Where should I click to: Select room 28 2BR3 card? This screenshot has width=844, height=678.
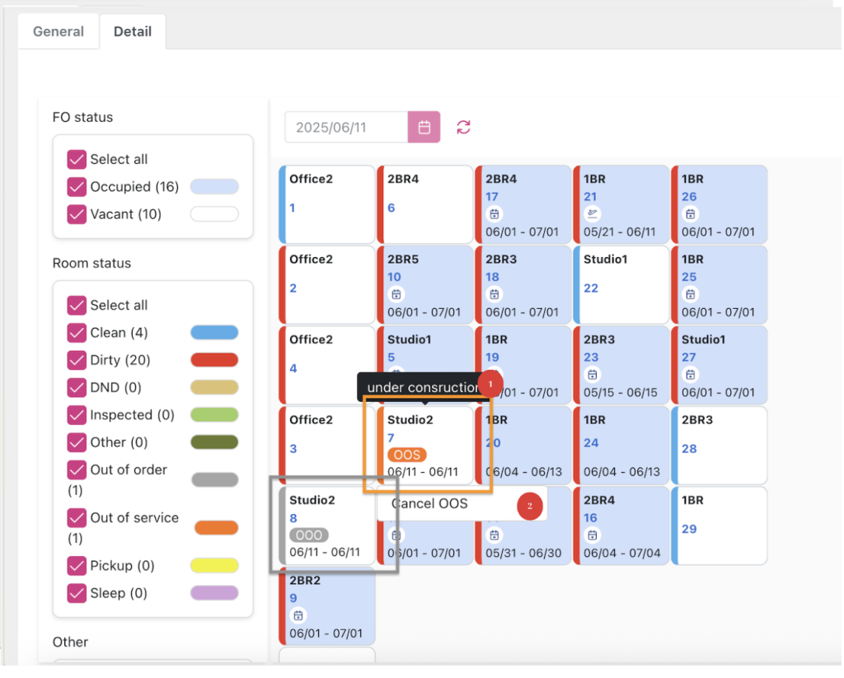(719, 445)
